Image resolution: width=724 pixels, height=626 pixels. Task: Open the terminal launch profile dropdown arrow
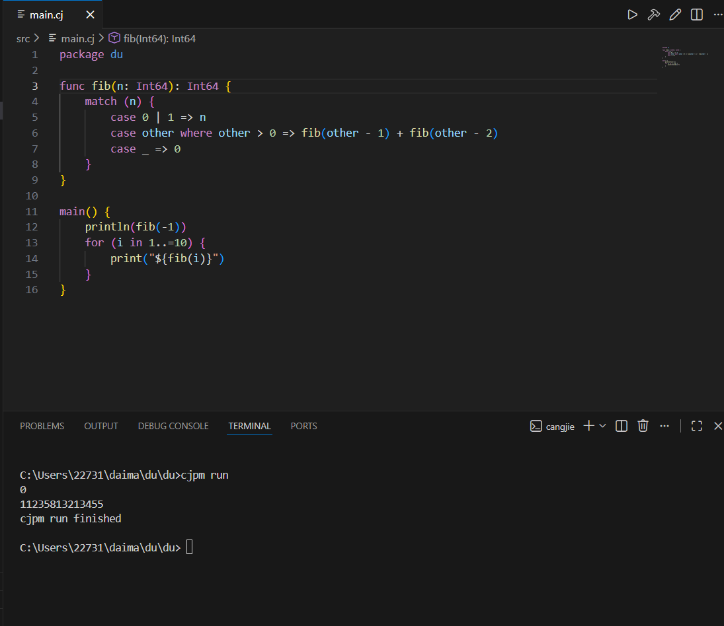(x=602, y=426)
